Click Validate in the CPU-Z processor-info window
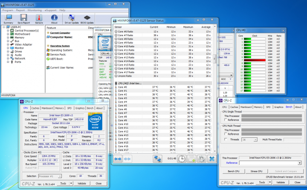Image resolution: width=307 pixels, height=190 pixels. 81,183
